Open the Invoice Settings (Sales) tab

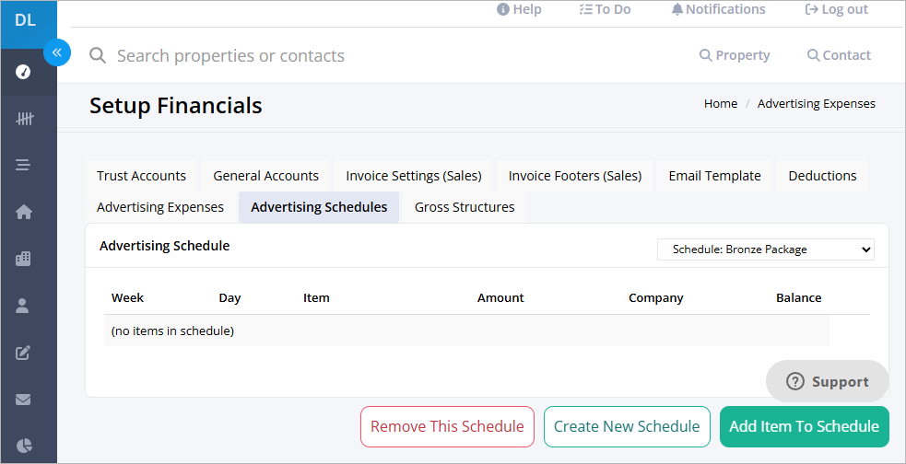point(414,176)
